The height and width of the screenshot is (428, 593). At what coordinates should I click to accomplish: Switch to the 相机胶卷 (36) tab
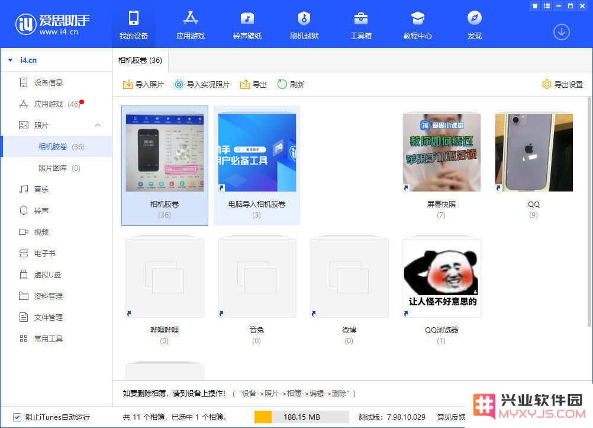pos(140,60)
